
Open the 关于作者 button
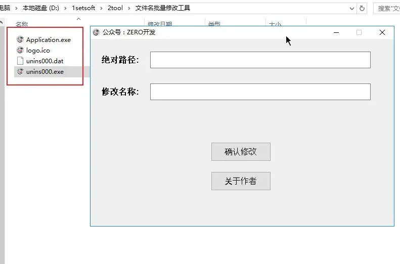tap(241, 181)
